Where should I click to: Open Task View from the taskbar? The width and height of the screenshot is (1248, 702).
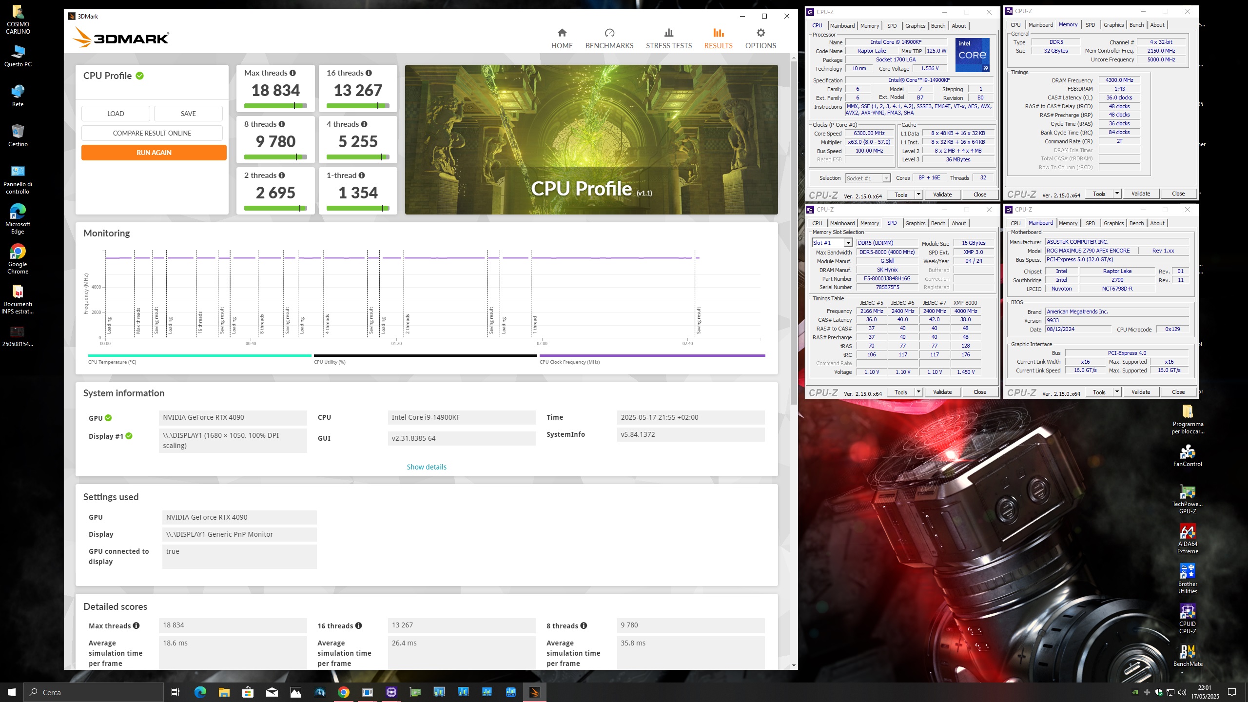click(175, 692)
